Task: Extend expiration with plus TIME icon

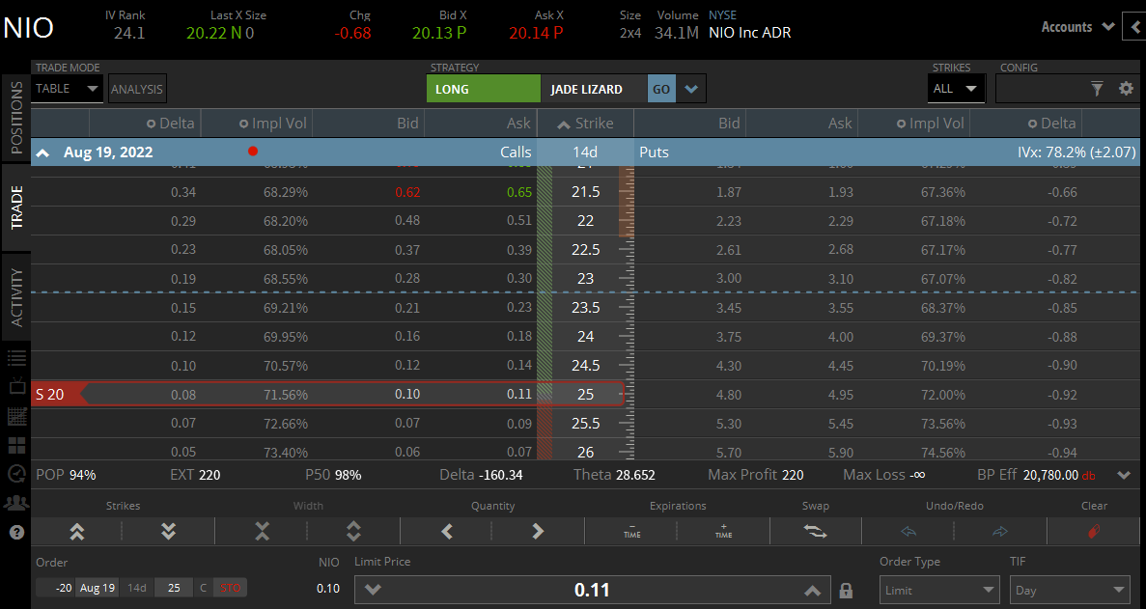Action: point(723,531)
